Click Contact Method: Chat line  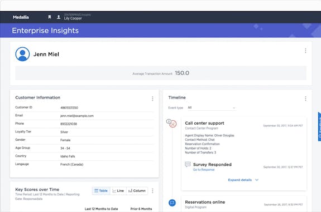tap(200, 140)
